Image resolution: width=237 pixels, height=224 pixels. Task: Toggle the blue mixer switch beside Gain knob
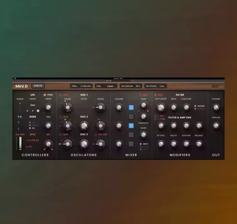(x=131, y=107)
